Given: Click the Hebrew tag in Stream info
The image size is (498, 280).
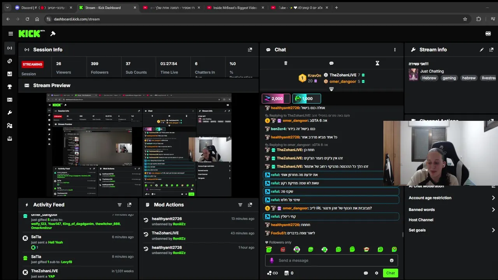Looking at the screenshot, I should pos(429,78).
